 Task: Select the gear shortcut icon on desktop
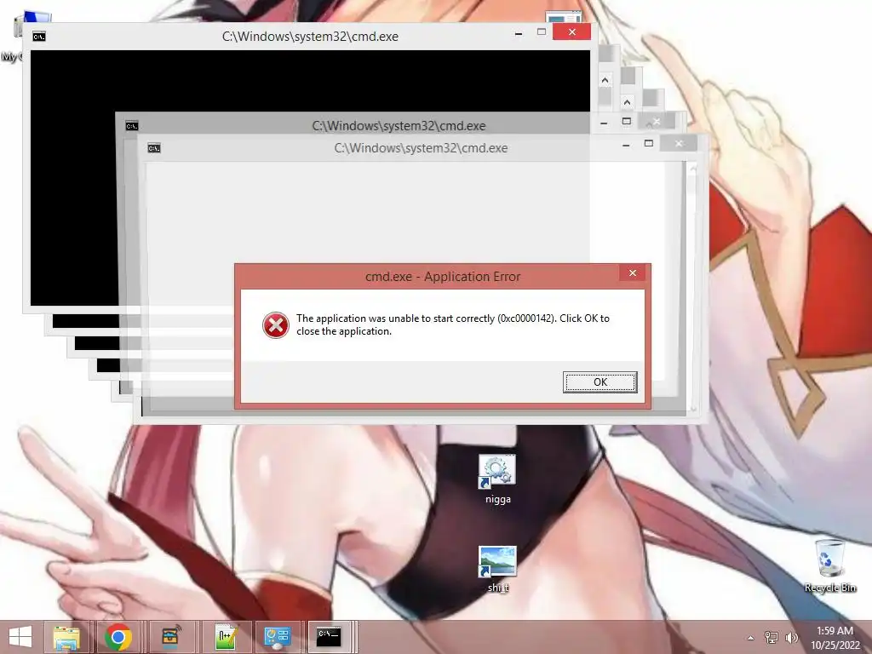click(497, 479)
